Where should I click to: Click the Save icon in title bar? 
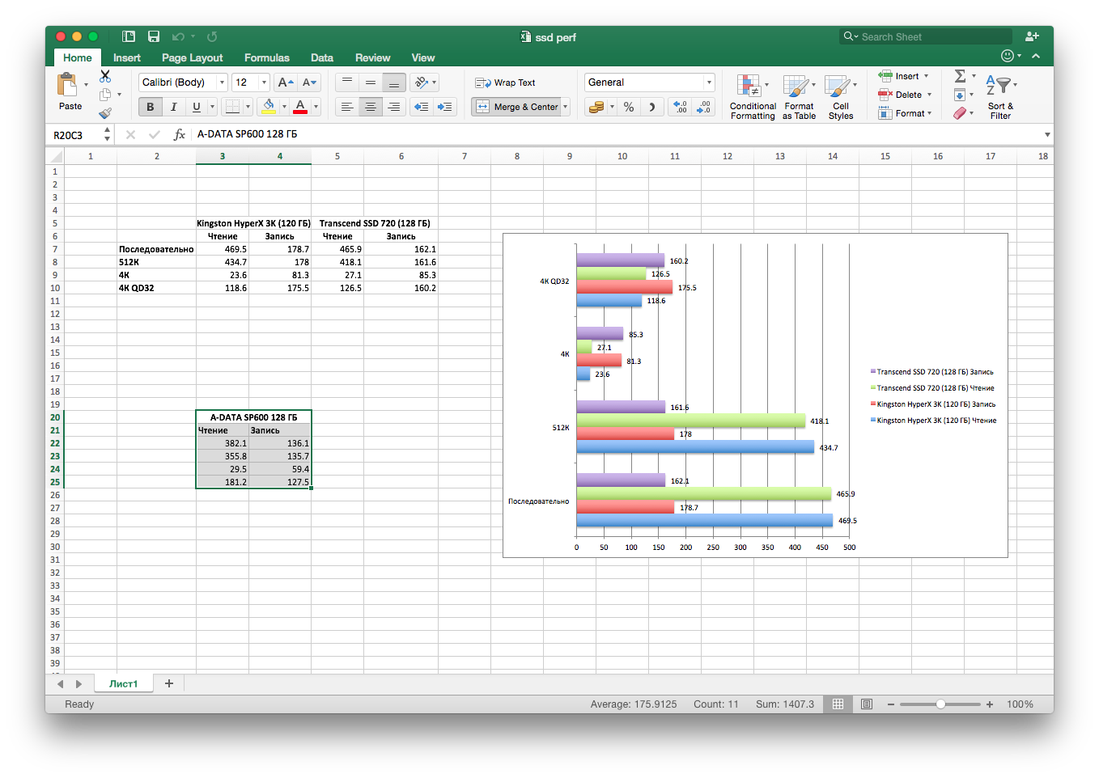[153, 36]
